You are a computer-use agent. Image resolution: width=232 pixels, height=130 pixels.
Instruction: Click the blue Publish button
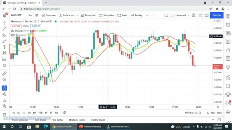[x=217, y=15]
